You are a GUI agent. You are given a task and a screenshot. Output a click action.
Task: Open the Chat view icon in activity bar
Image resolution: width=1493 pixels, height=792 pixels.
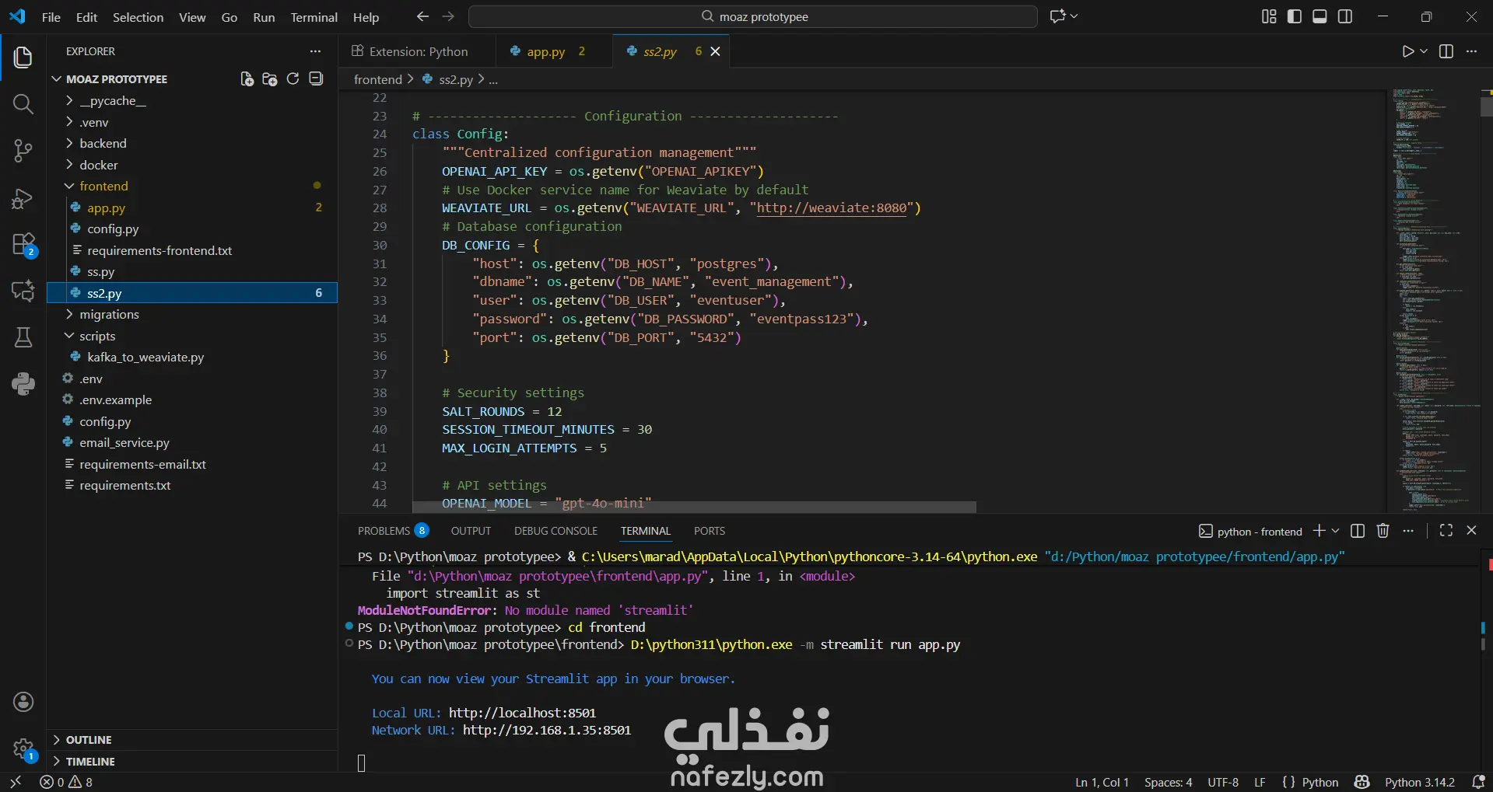[x=23, y=291]
